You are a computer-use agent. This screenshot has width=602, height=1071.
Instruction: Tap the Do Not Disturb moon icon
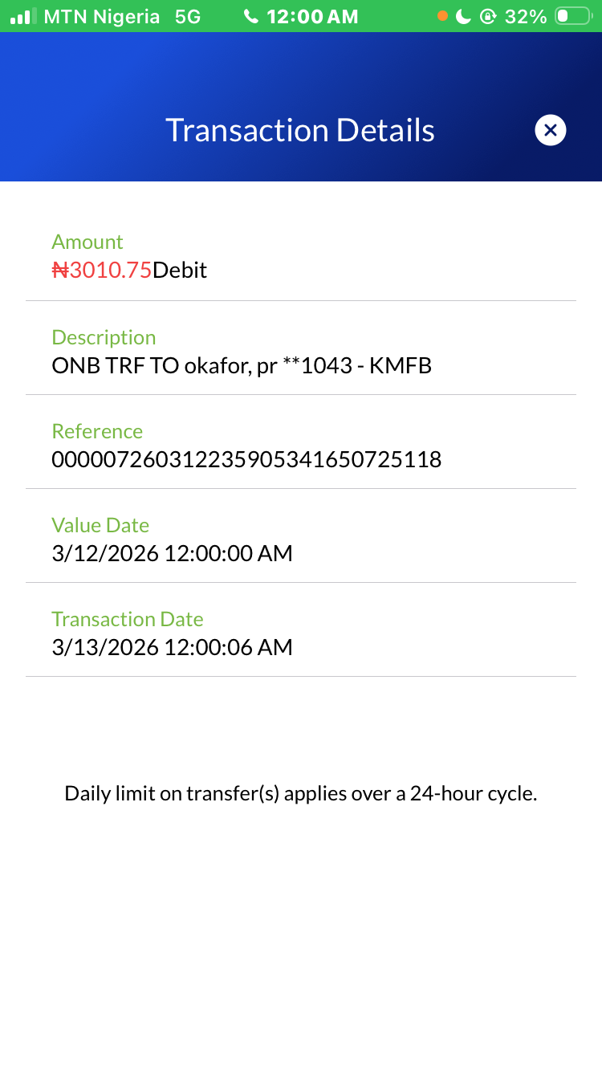tap(463, 16)
